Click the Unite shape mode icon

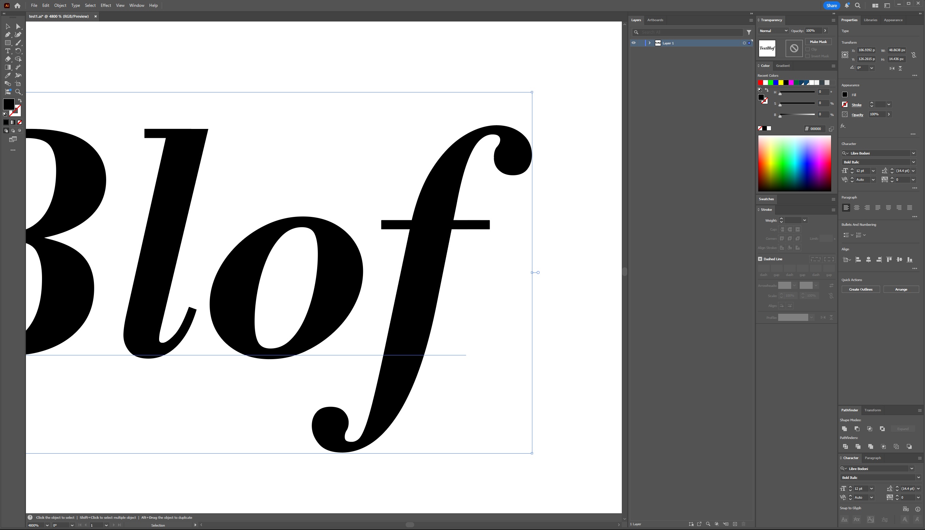844,428
